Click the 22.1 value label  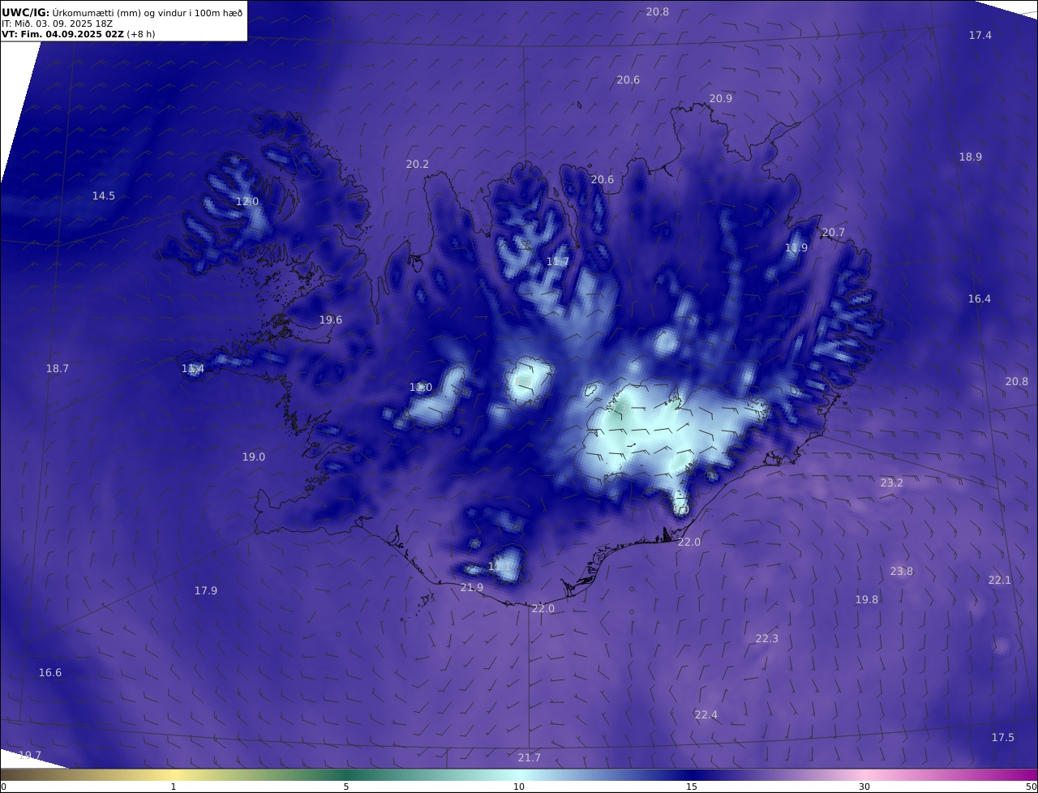pyautogui.click(x=1000, y=581)
